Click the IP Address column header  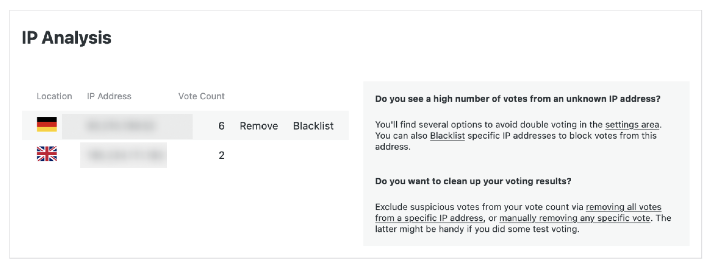tap(109, 96)
